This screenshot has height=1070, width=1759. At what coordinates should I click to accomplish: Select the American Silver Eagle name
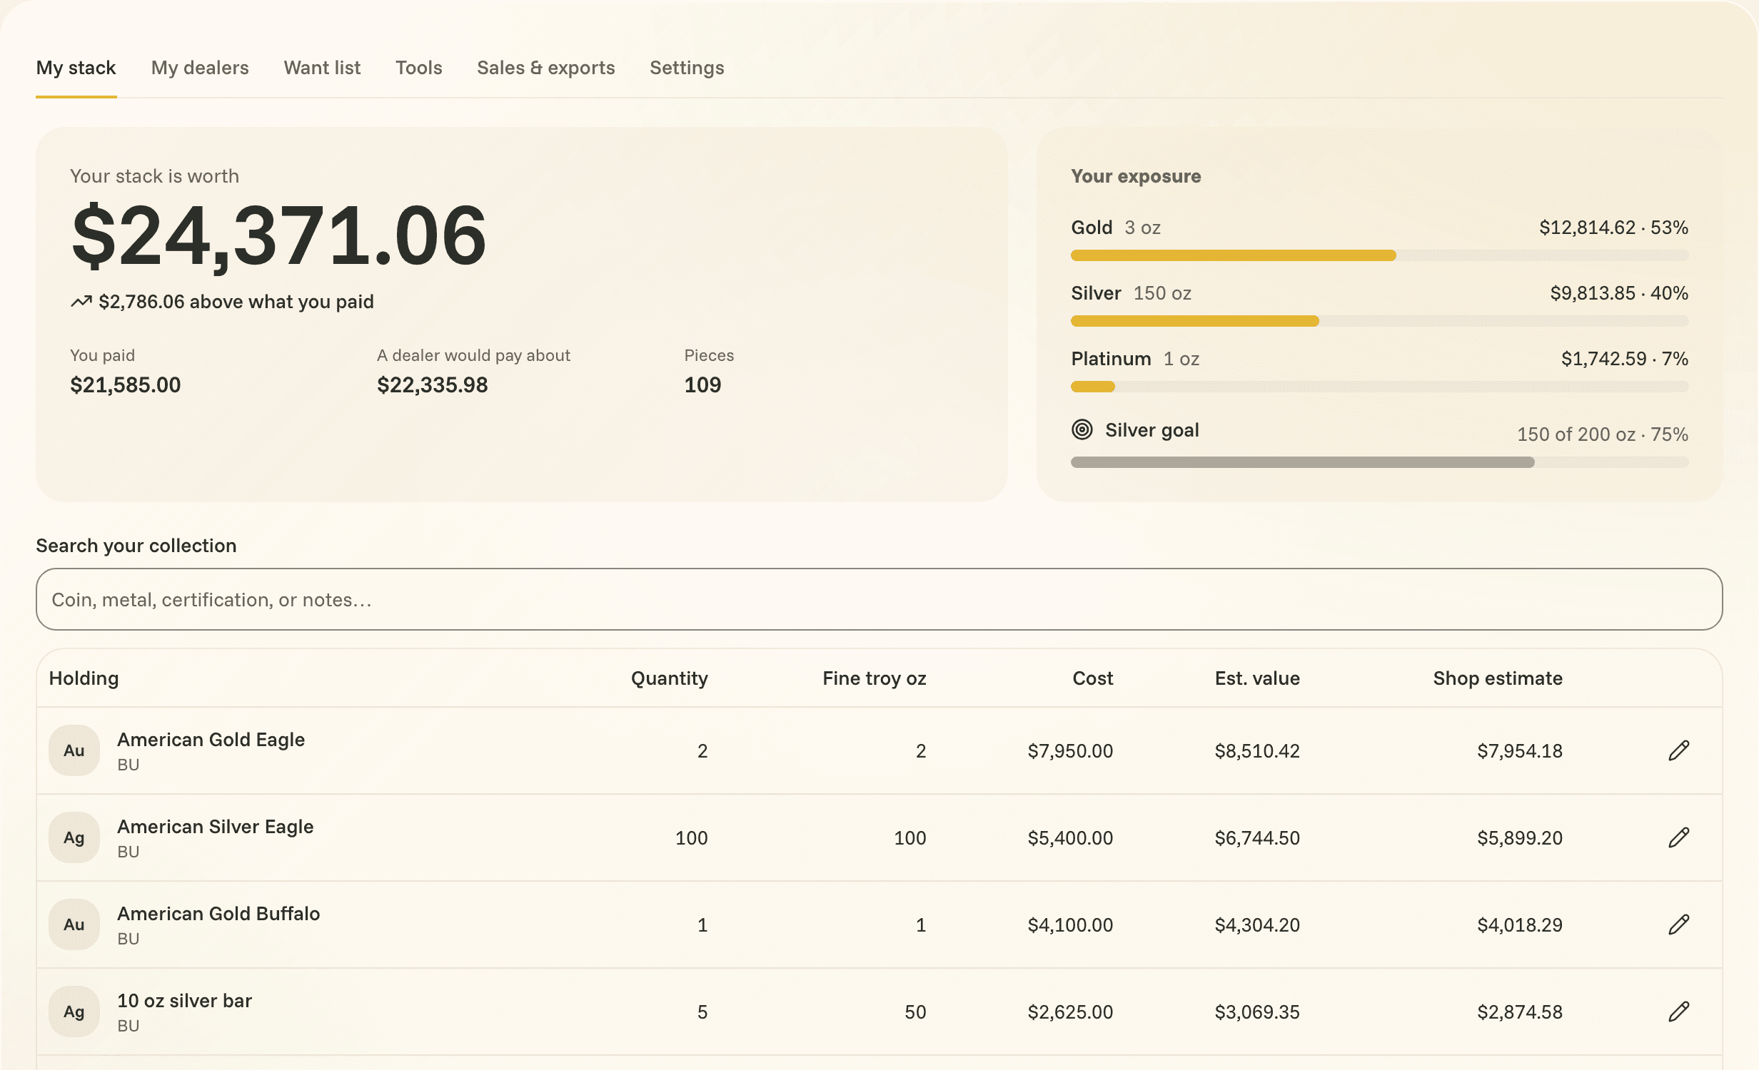(216, 827)
